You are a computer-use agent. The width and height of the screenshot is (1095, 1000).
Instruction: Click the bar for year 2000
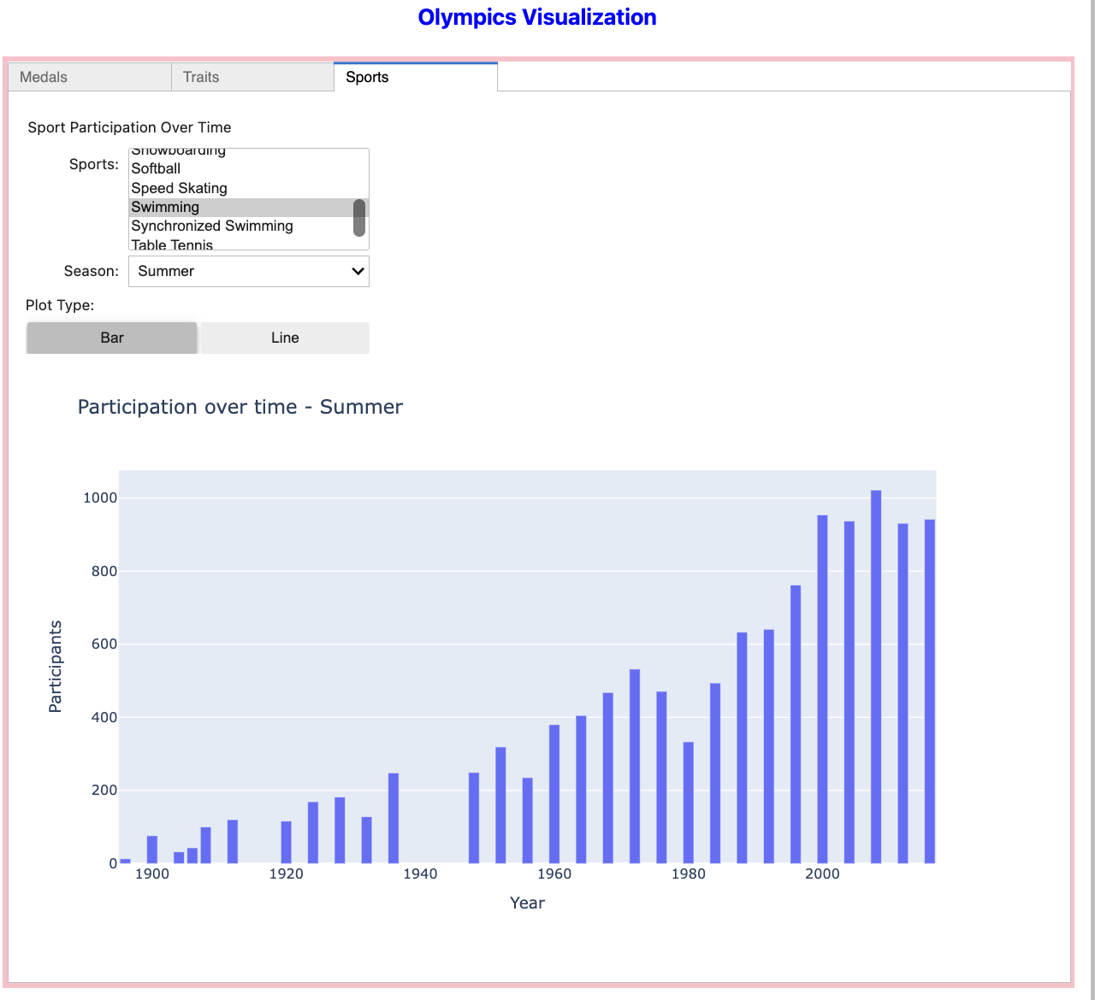(x=822, y=689)
